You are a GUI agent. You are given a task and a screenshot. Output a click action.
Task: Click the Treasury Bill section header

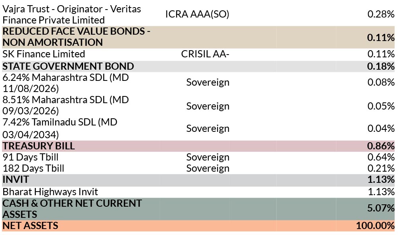point(198,146)
